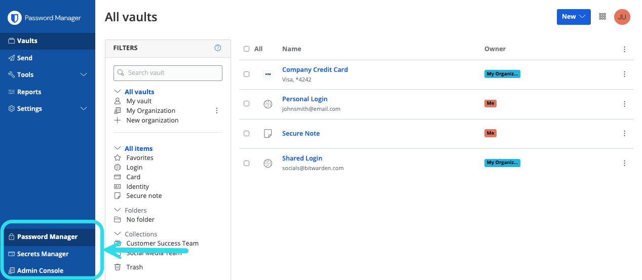Open the Personal Login item
The height and width of the screenshot is (280, 642).
[305, 99]
